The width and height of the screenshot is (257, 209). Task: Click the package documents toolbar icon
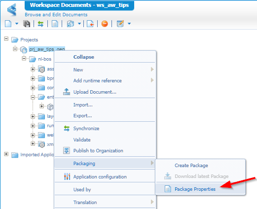click(71, 24)
